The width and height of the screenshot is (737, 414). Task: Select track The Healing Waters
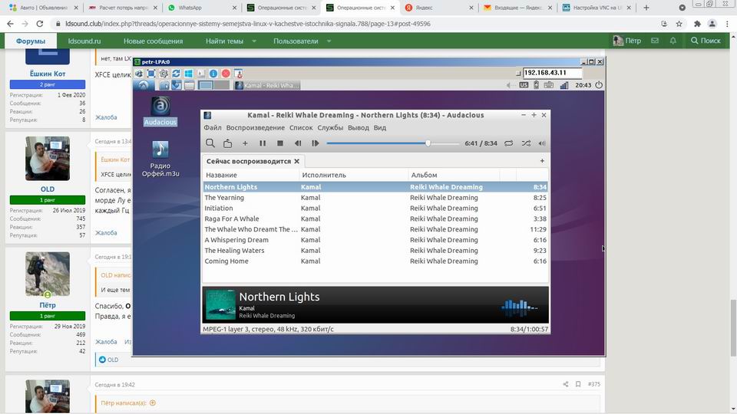coord(375,250)
